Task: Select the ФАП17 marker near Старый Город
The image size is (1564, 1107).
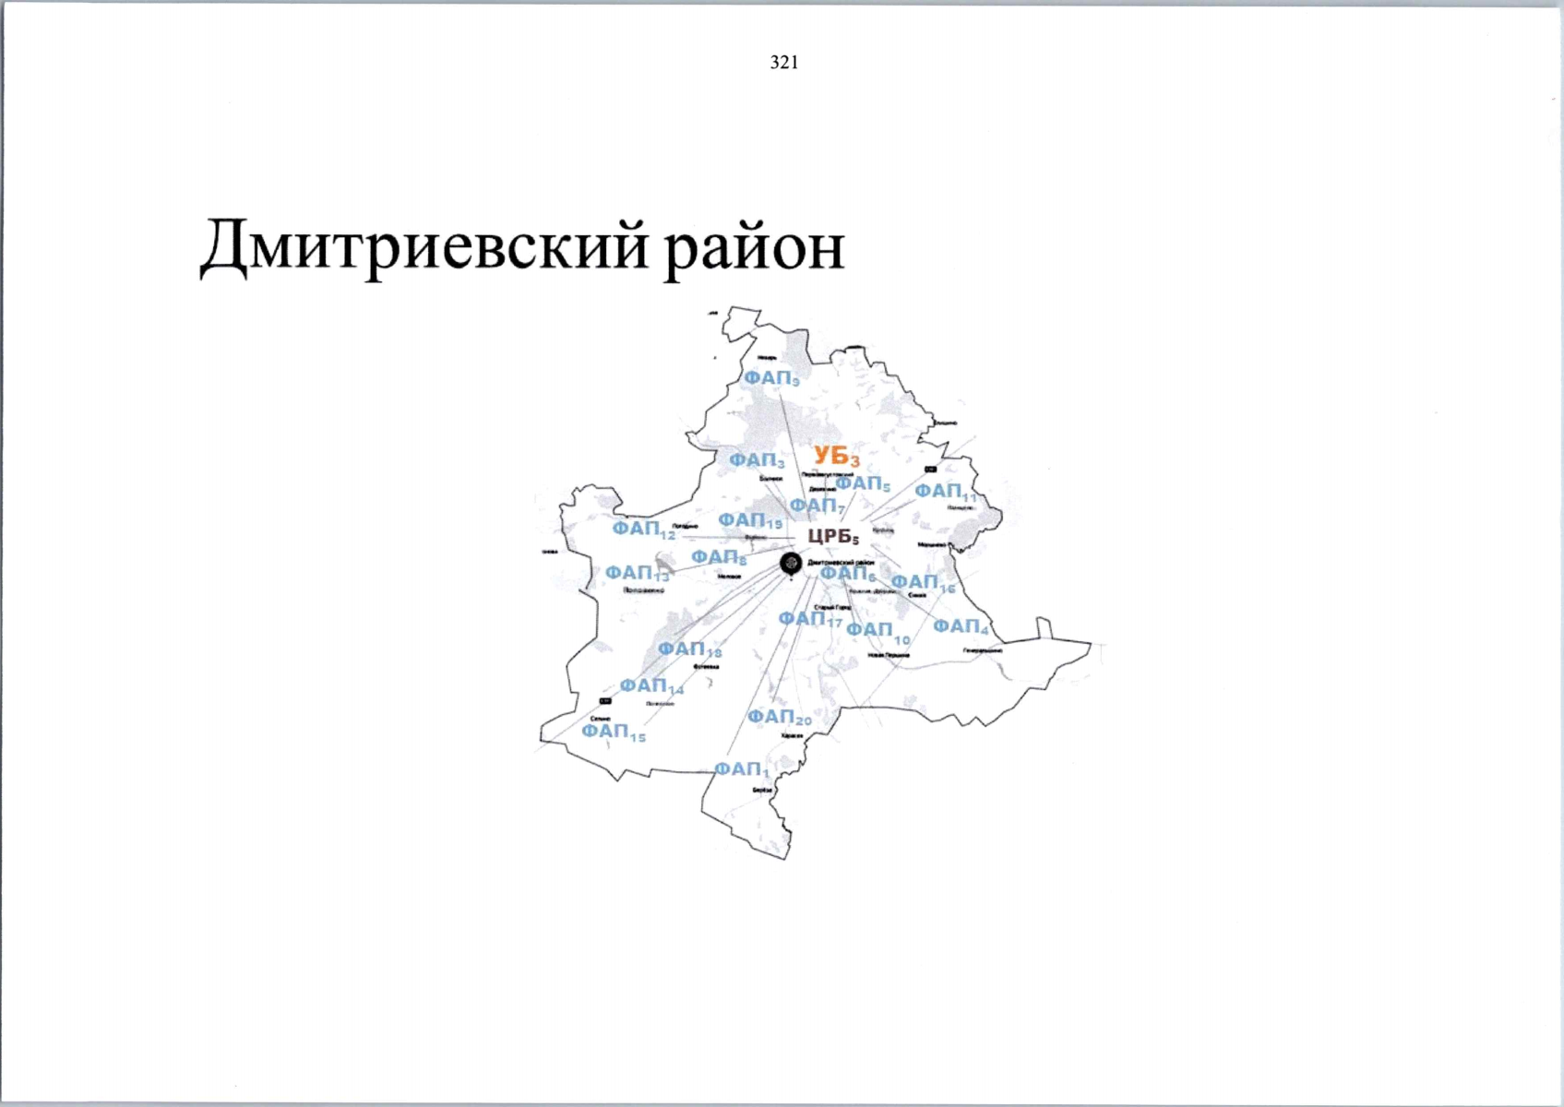Action: click(x=809, y=617)
